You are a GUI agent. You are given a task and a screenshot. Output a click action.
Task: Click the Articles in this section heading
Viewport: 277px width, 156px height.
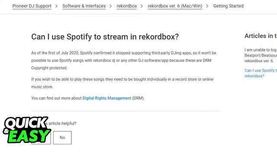click(x=261, y=36)
